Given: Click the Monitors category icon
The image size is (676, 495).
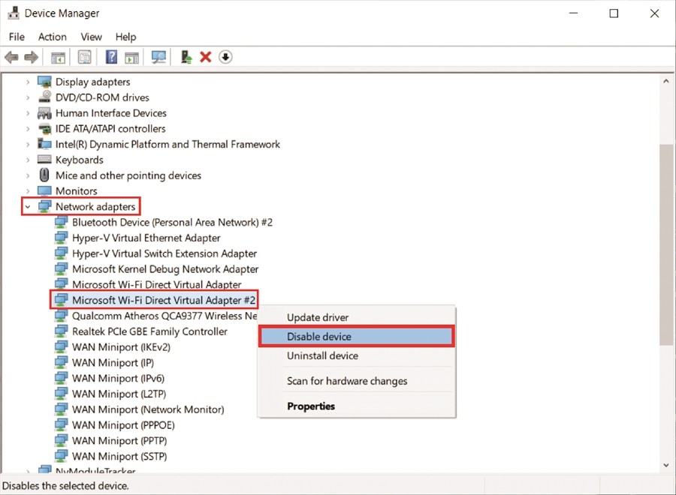Looking at the screenshot, I should tap(44, 190).
